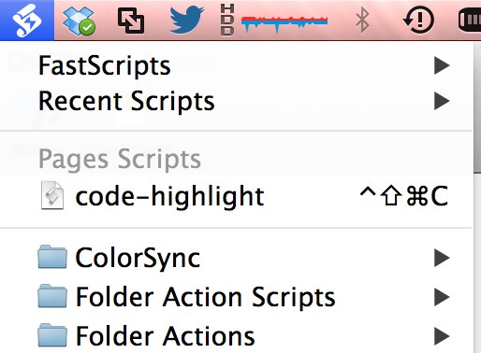The height and width of the screenshot is (353, 481).
Task: Expand the FastScripts submenu arrow
Action: pyautogui.click(x=442, y=65)
